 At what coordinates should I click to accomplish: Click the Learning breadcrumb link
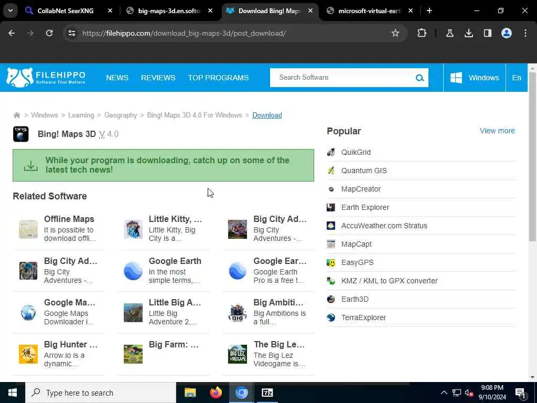click(x=81, y=115)
